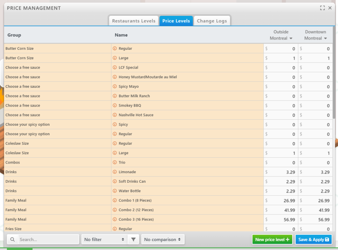Switch to Restaurants Levels tab
This screenshot has height=250, width=338.
pos(134,21)
